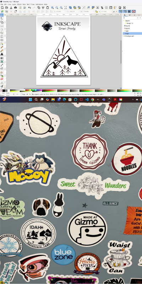142x284 pixels.
Task: Open the Extensions menu
Action: (x=39, y=4)
